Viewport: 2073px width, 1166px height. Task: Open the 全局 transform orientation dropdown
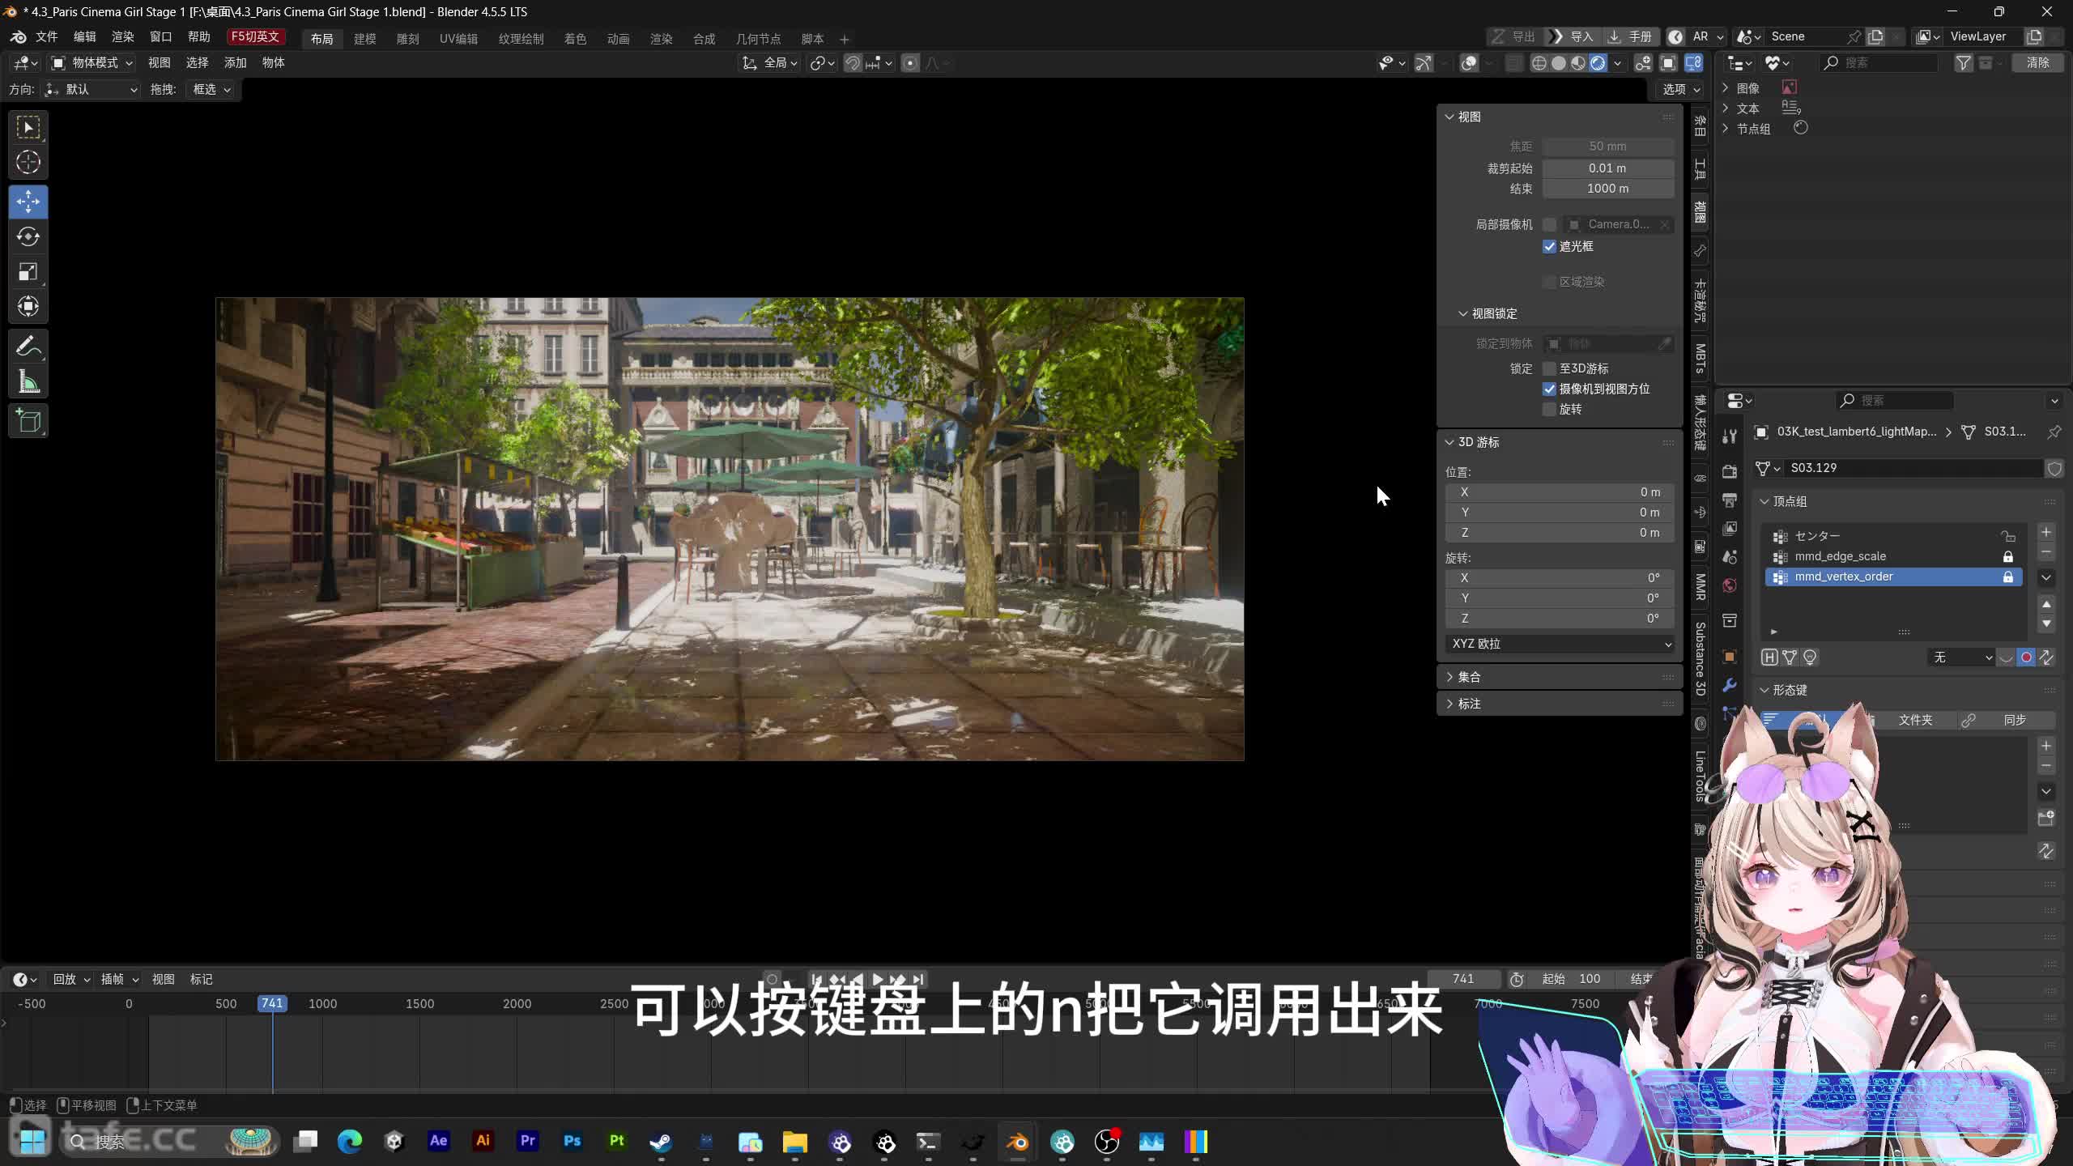click(x=770, y=63)
